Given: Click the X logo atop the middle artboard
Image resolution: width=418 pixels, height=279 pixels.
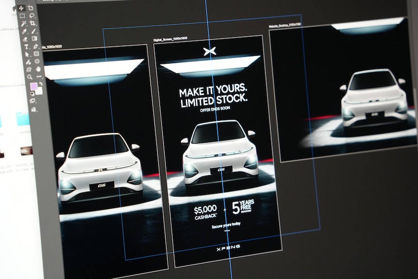Looking at the screenshot, I should 209,51.
